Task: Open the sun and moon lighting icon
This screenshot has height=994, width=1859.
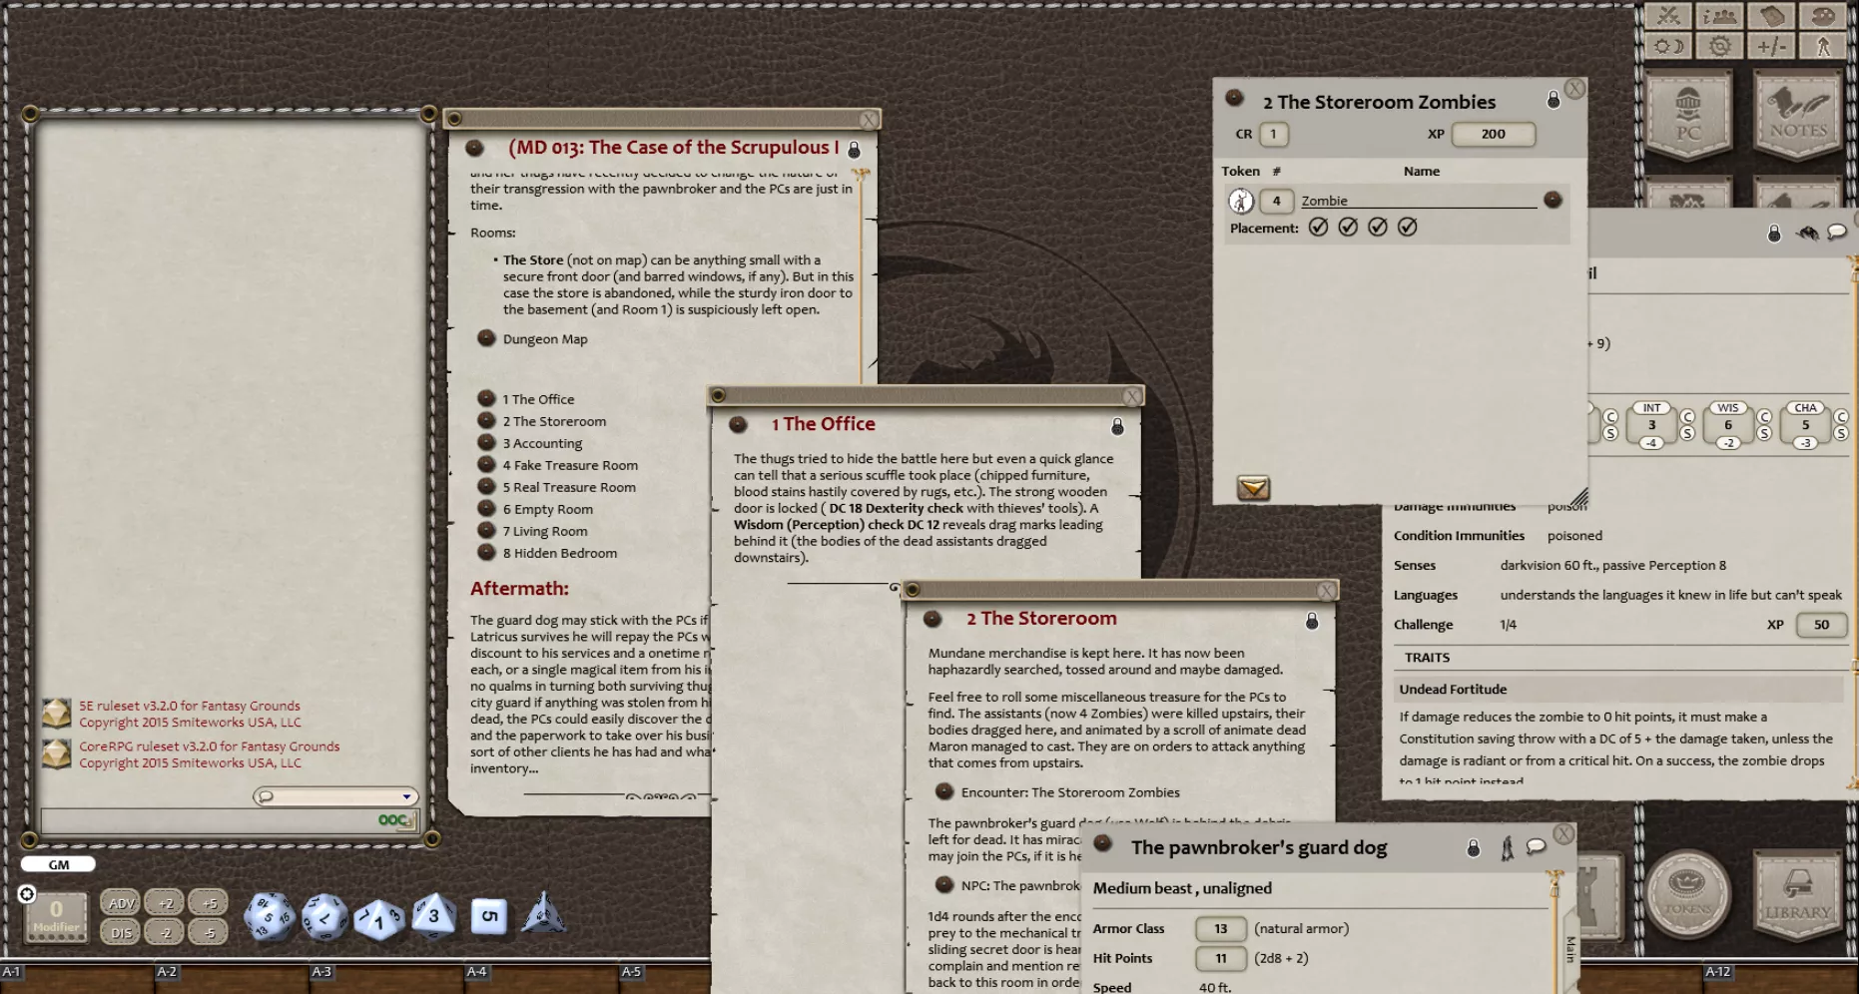Action: coord(1668,46)
